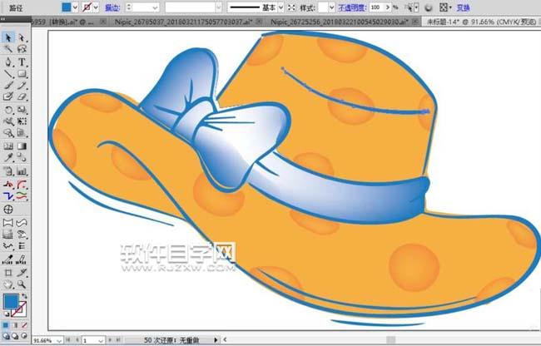The image size is (541, 346).
Task: Switch to the 未标题-14 document tab
Action: [x=482, y=22]
